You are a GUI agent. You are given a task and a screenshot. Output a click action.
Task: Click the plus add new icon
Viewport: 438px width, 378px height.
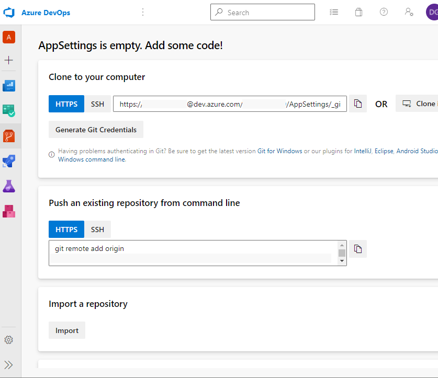click(x=9, y=60)
